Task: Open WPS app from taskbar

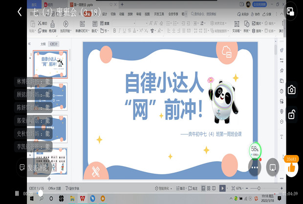Action: click(83, 199)
